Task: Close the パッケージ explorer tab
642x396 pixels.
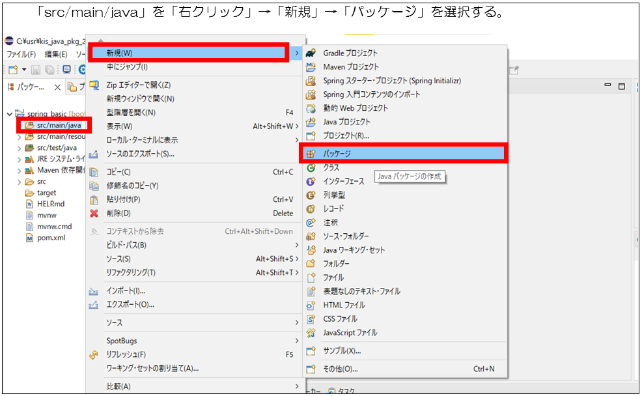Action: [57, 87]
